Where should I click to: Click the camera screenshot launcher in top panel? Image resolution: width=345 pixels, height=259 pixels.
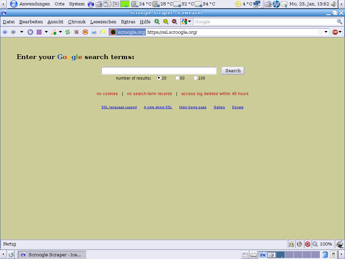(x=115, y=4)
